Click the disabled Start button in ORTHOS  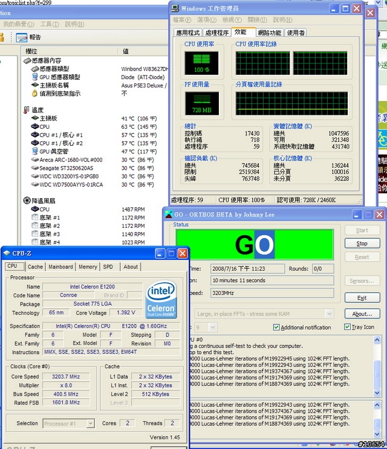(x=362, y=230)
